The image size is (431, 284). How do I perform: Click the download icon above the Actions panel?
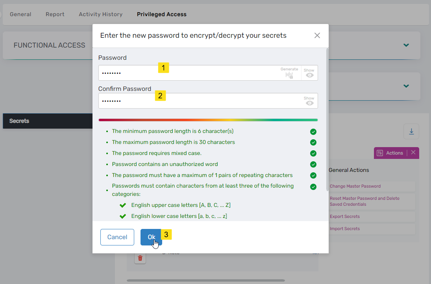(x=411, y=131)
